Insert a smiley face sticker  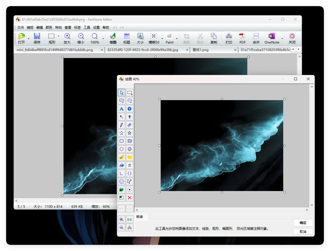point(122,182)
